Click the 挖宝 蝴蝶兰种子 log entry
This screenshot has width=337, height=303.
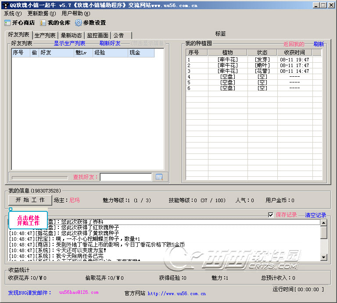point(75,239)
